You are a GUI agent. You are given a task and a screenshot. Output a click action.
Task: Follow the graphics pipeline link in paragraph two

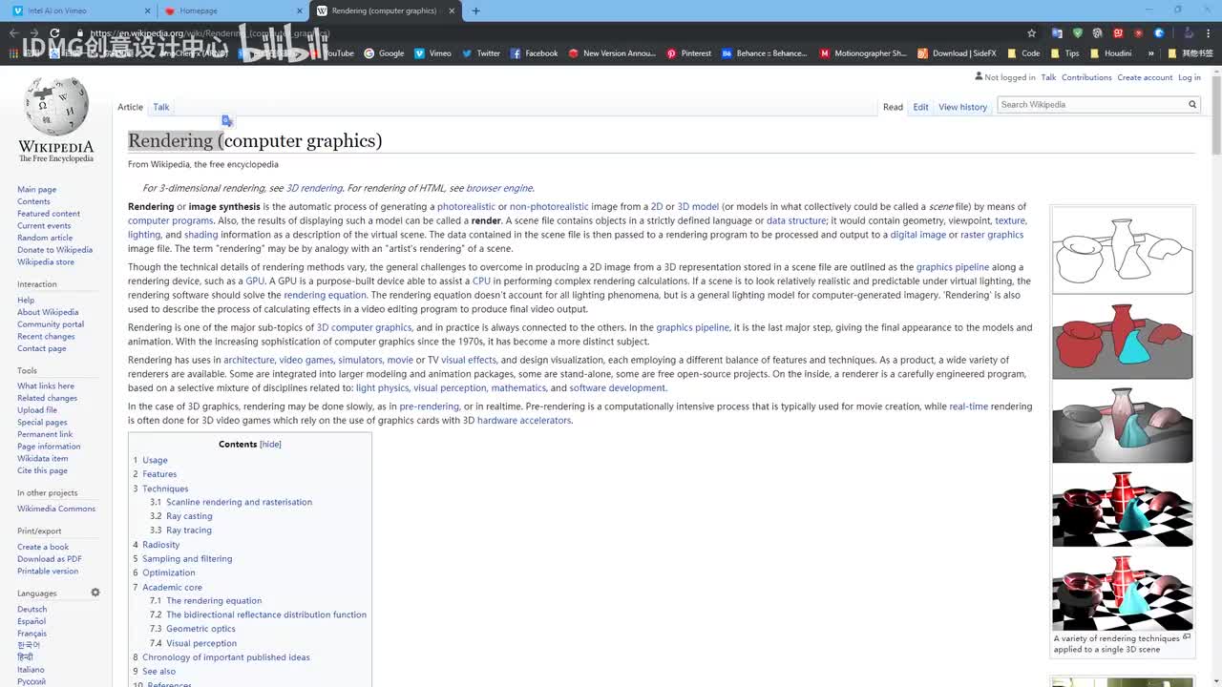click(x=953, y=267)
